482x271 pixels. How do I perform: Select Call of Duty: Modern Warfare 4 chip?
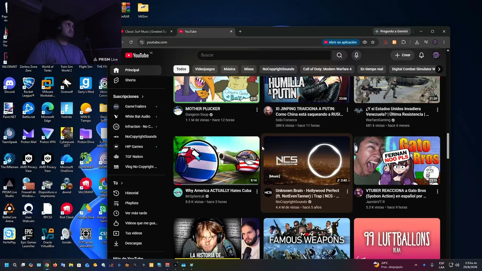coord(327,69)
